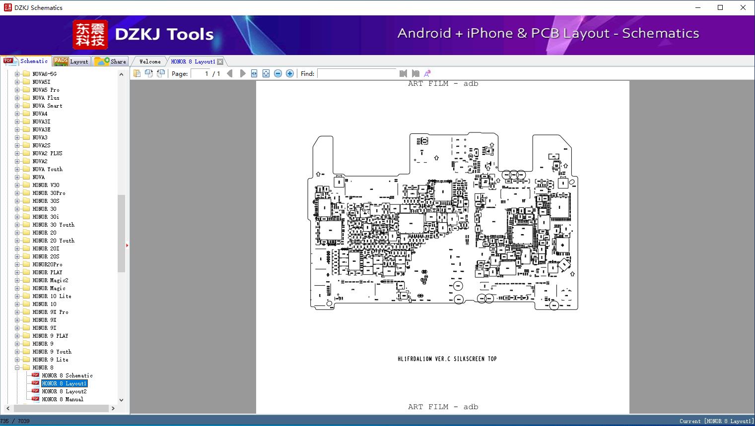Open HONOR 8 Layout2 in the tree
Image resolution: width=755 pixels, height=426 pixels.
tap(64, 391)
